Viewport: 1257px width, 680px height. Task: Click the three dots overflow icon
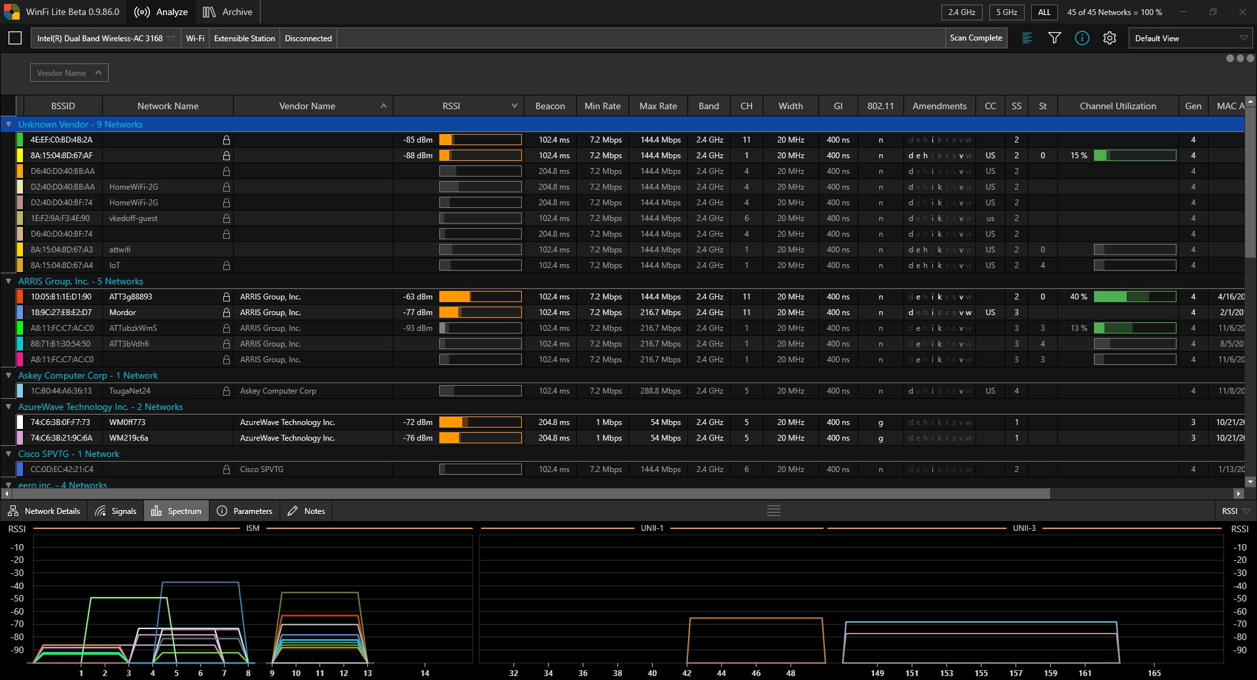pyautogui.click(x=1239, y=58)
